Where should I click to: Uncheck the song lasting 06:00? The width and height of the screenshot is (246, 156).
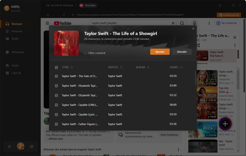57,105
